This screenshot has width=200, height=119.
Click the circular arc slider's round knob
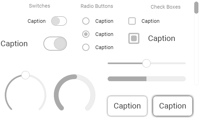tap(25, 75)
